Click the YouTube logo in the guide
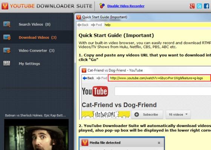The width and height of the screenshot is (211, 150). pyautogui.click(x=95, y=91)
